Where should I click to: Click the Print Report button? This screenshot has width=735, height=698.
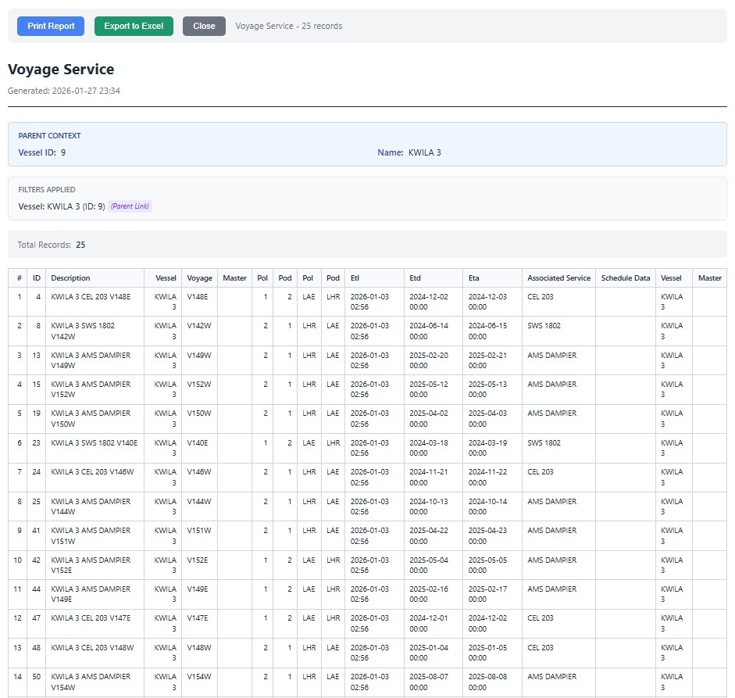click(51, 26)
